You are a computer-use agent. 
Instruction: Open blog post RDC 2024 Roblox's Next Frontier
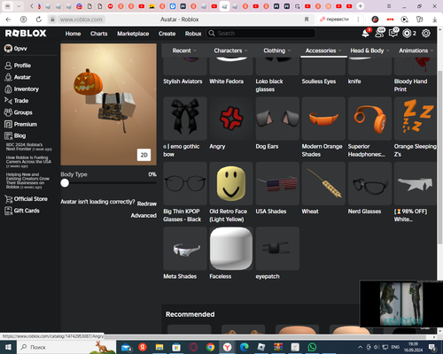(x=28, y=147)
